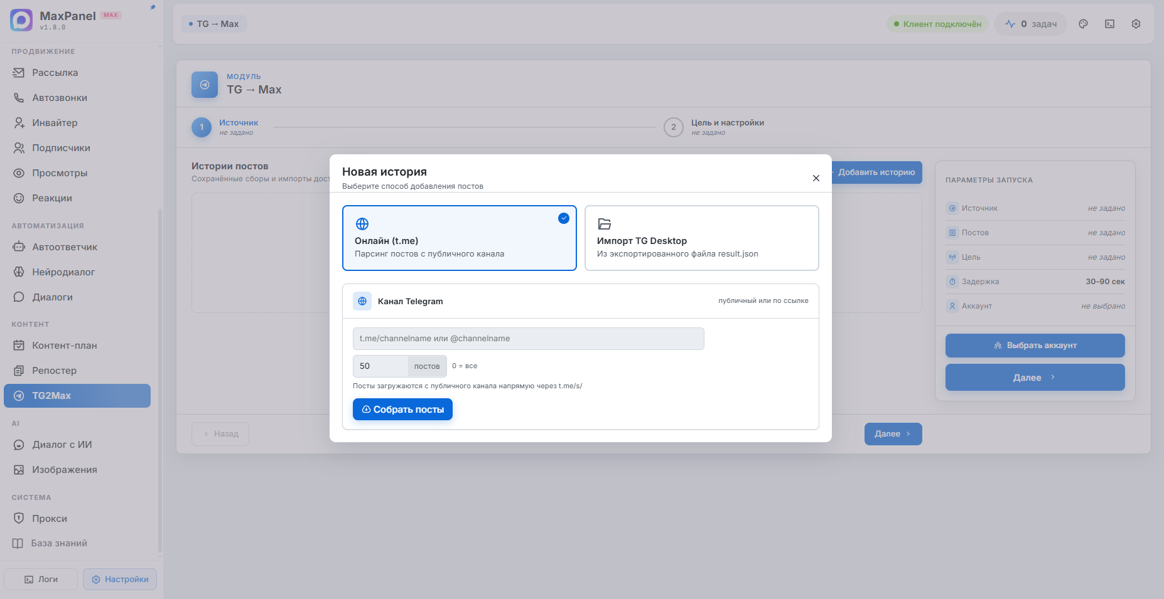
Task: Open the 0 задач tasks indicator
Action: [x=1030, y=24]
